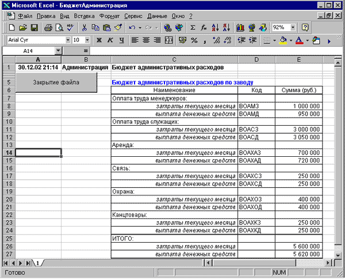This screenshot has height=279, width=345.
Task: Run spell check icon
Action: click(71, 28)
